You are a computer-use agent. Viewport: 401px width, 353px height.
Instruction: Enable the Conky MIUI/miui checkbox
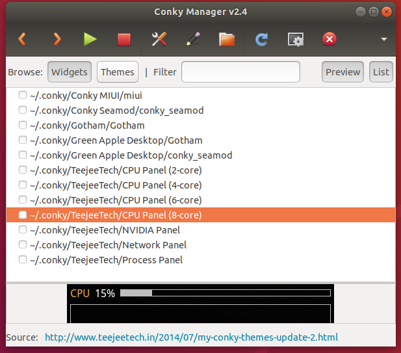pyautogui.click(x=23, y=95)
